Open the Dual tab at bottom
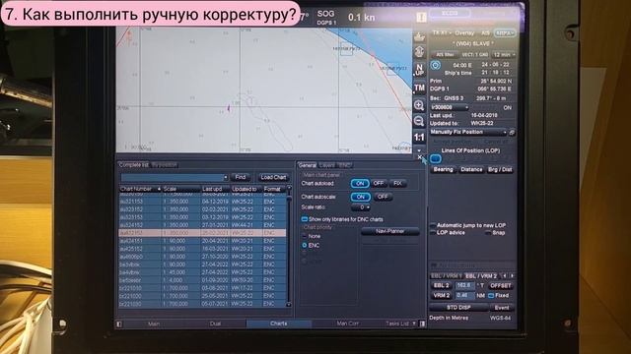This screenshot has width=631, height=354. tap(215, 324)
